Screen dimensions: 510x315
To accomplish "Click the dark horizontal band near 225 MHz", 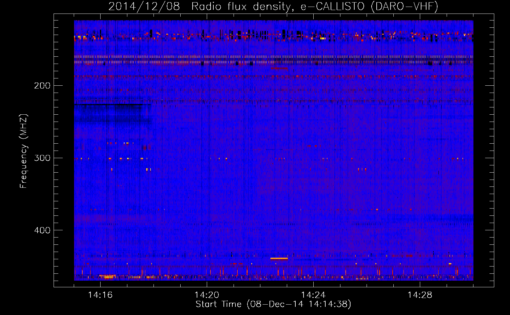I will click(x=113, y=104).
